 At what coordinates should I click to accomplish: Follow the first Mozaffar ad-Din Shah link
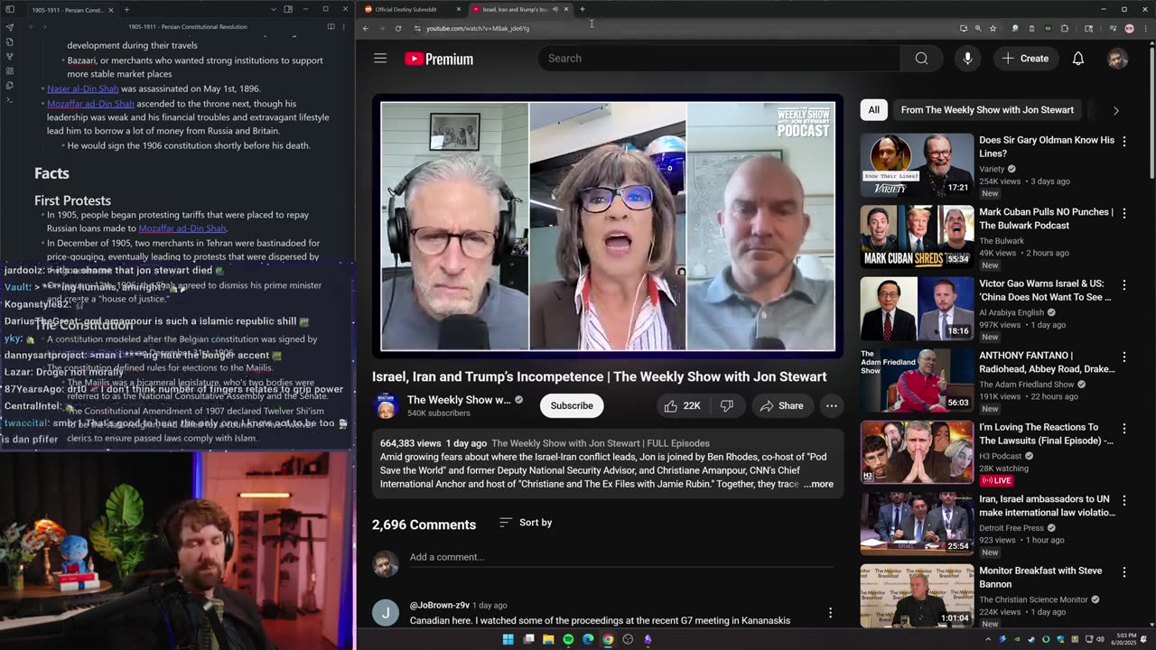point(90,104)
